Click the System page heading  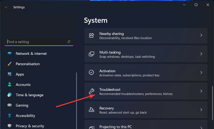pyautogui.click(x=96, y=21)
